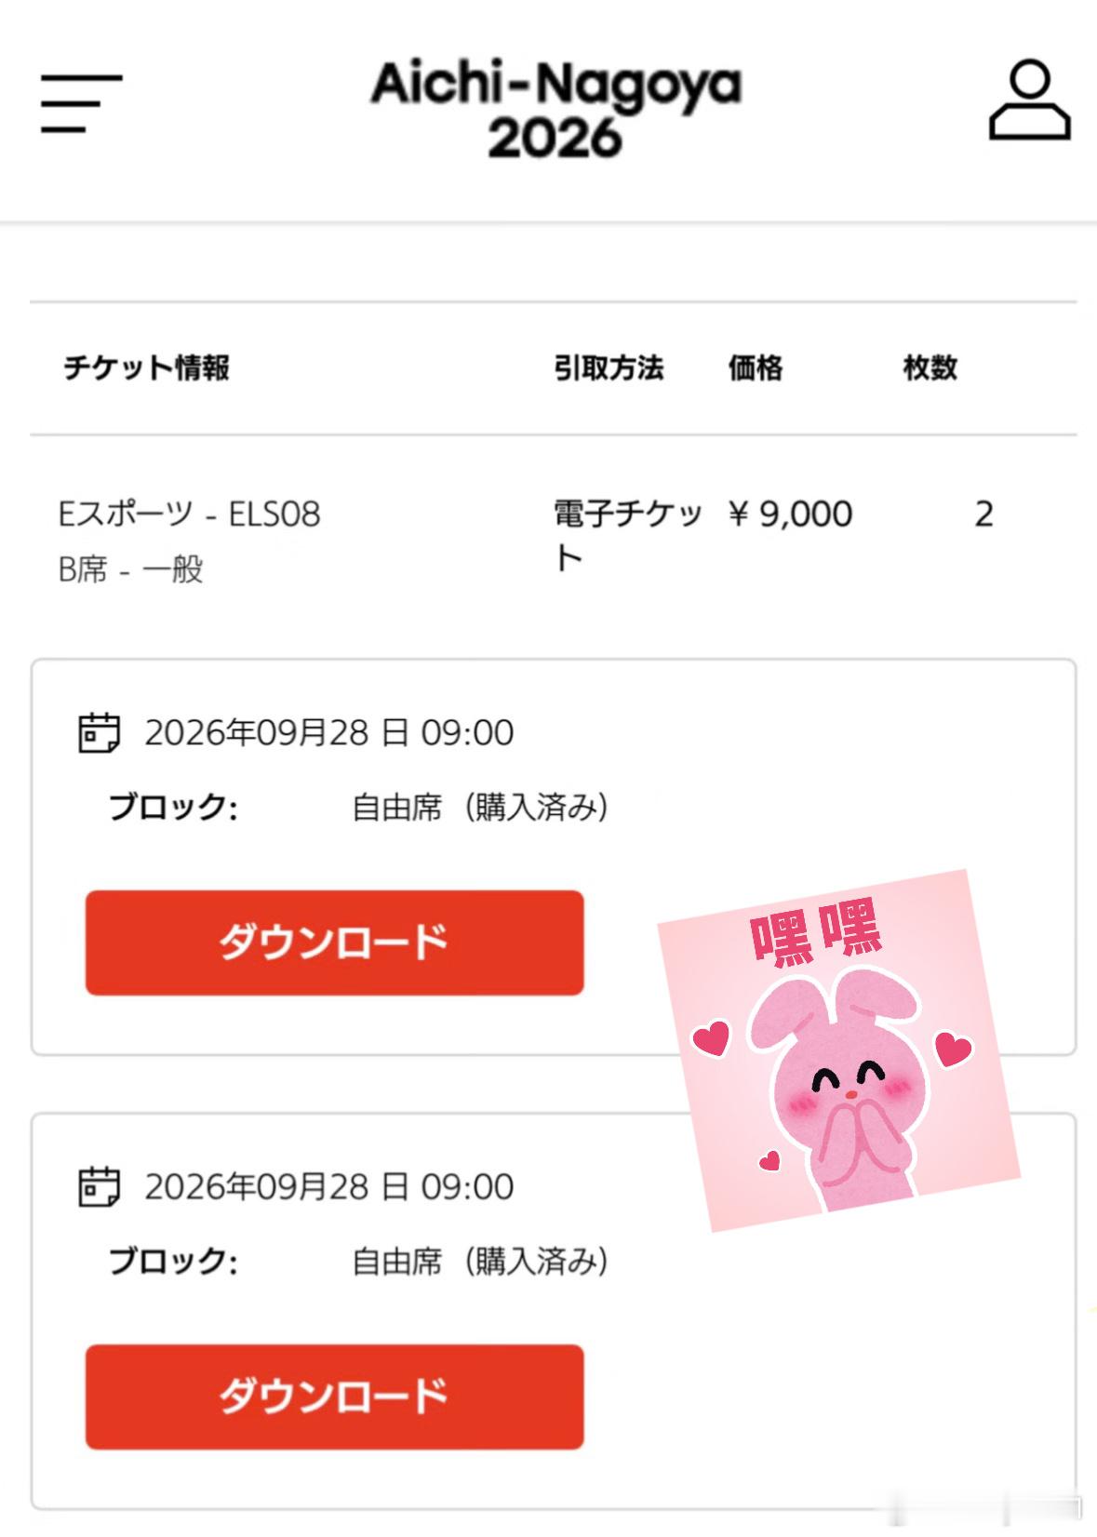Click first ticket's date 2026年09月28日 09:00
The width and height of the screenshot is (1097, 1537).
click(x=328, y=733)
